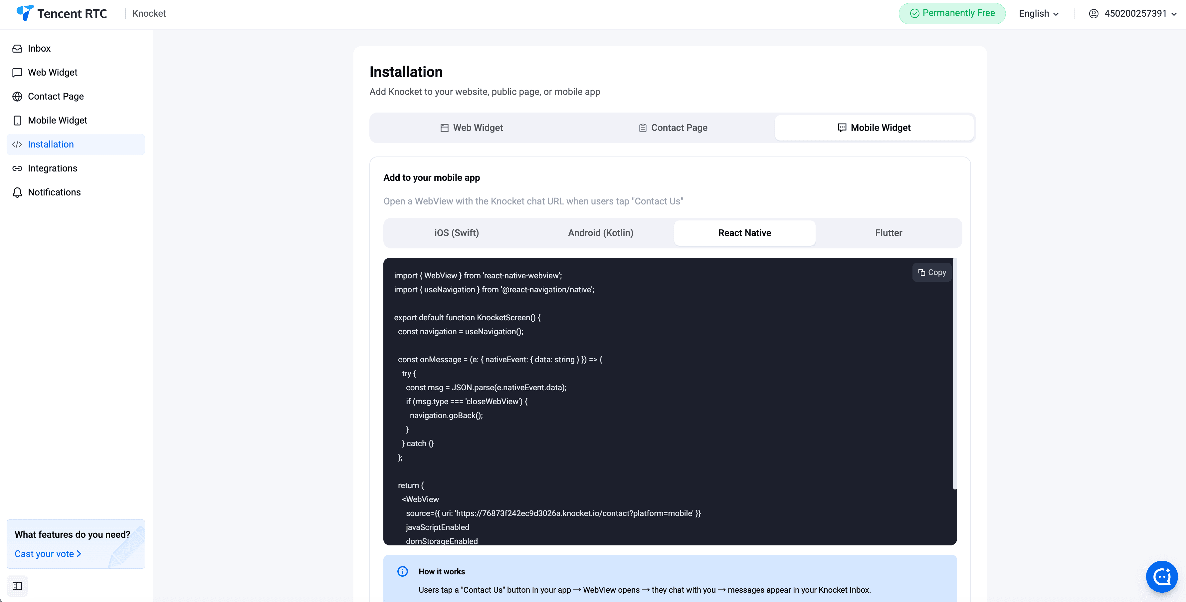
Task: Select the Android (Kotlin) code tab
Action: (600, 233)
